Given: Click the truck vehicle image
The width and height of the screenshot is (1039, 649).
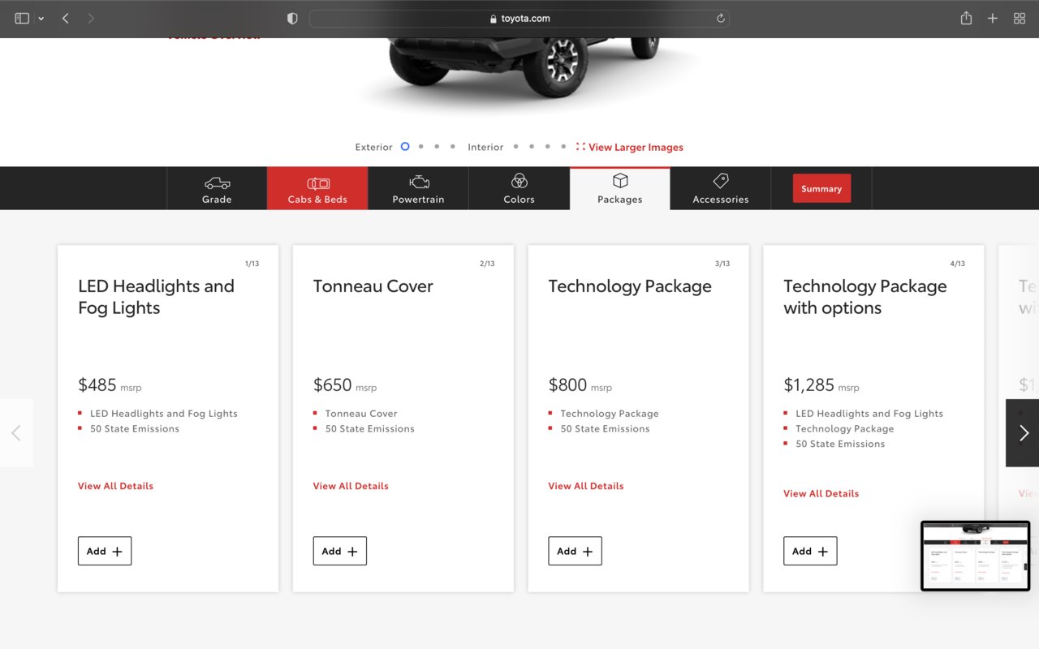Looking at the screenshot, I should click(x=524, y=67).
